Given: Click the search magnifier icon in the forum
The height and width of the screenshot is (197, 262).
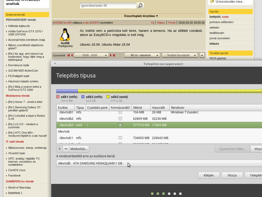Looking at the screenshot, I should (x=140, y=5).
